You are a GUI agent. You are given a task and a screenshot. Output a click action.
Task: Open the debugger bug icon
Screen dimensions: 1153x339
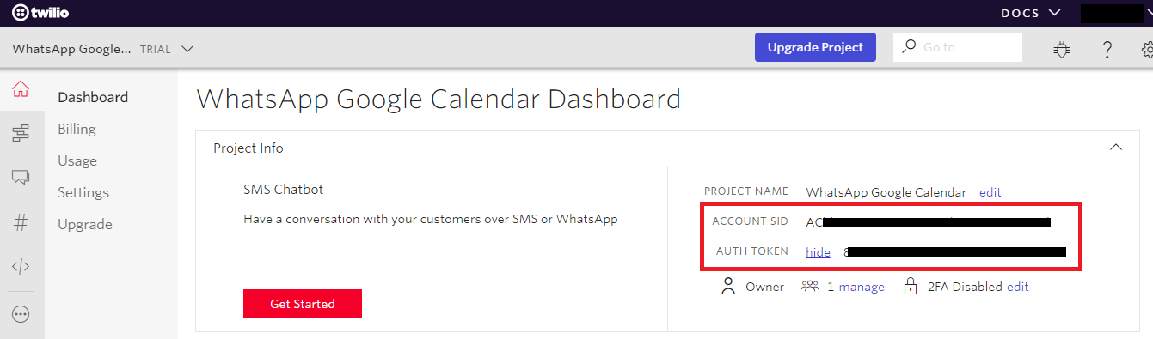click(1062, 50)
